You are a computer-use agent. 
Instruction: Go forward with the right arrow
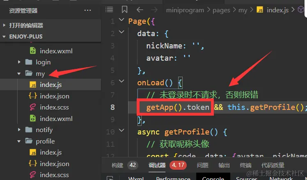click(154, 10)
